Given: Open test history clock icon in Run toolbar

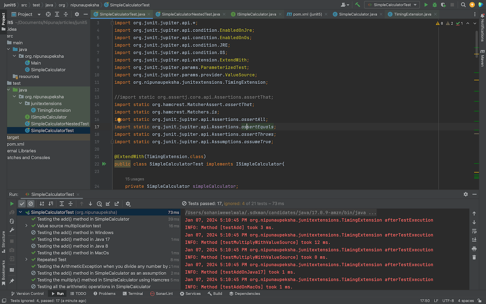Looking at the screenshot, I should click(99, 204).
